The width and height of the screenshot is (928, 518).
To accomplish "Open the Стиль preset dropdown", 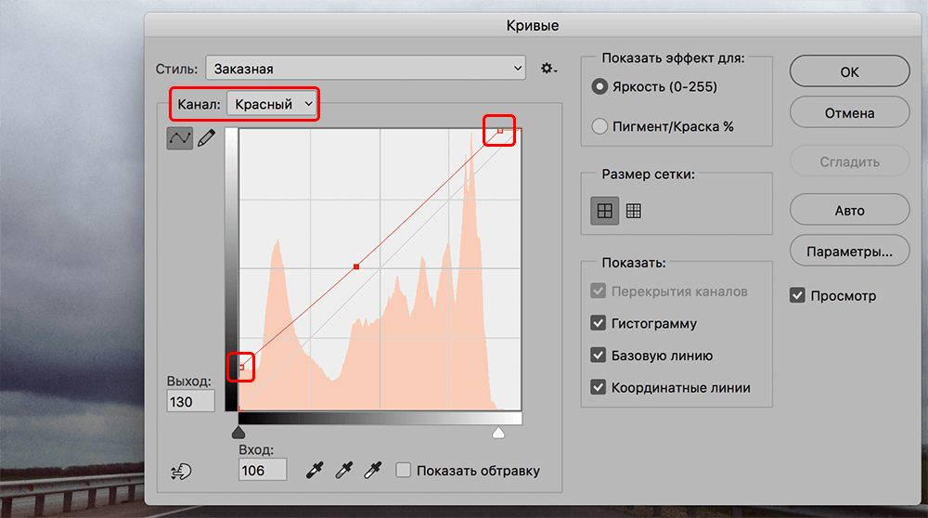I will pos(366,69).
